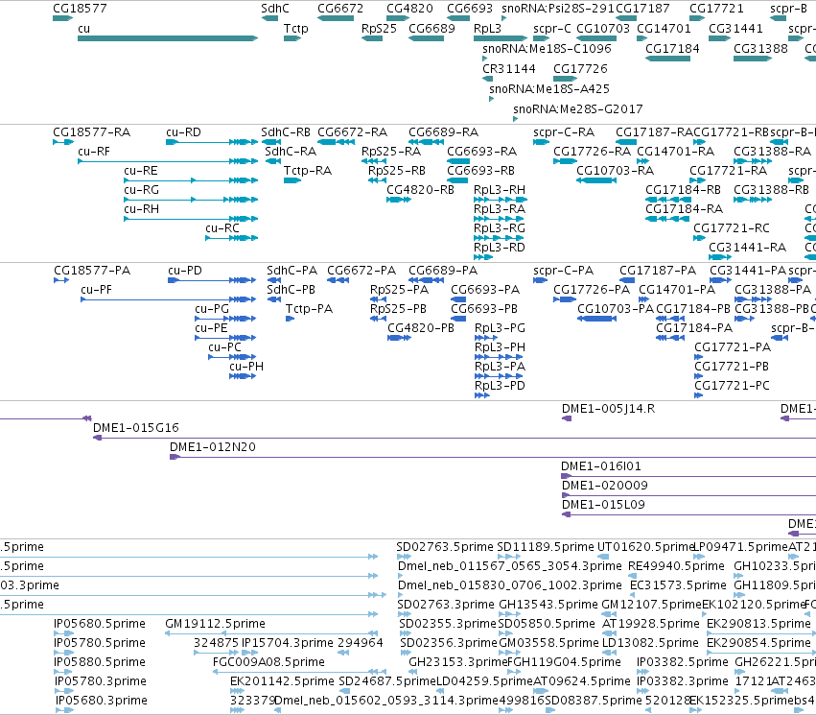Screen dimensions: 816x715
Task: Click the SD11189.5prime EST label
Action: coord(545,547)
